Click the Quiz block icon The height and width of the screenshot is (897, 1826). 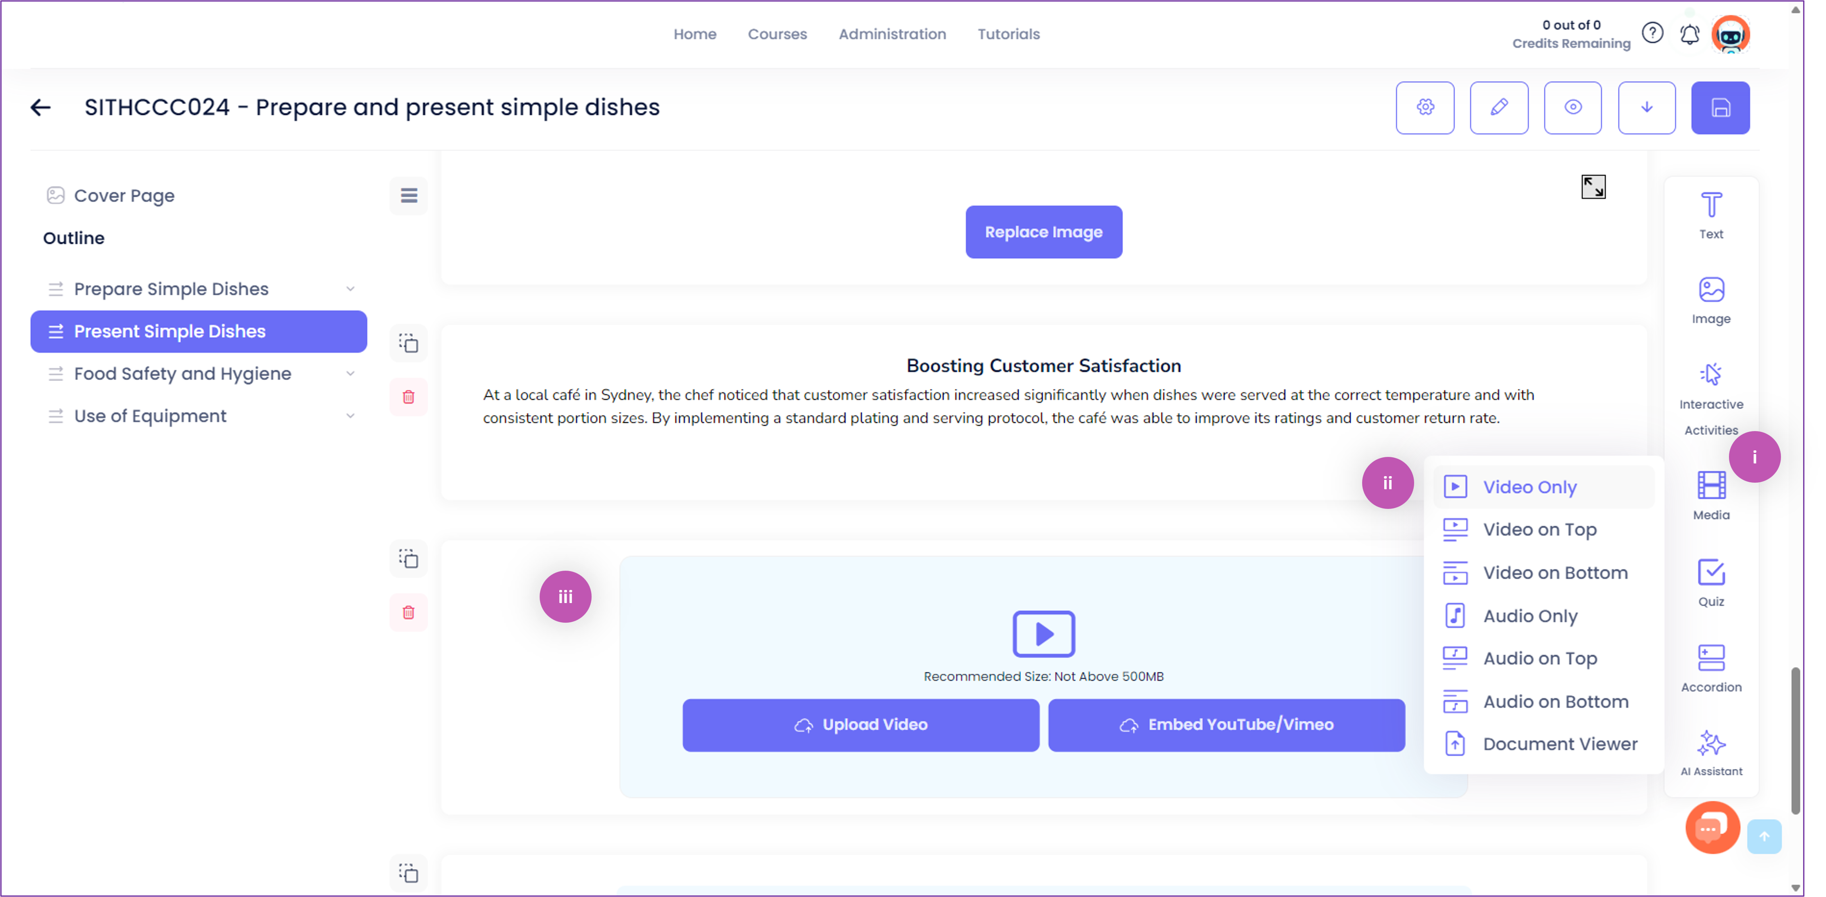pos(1711,582)
